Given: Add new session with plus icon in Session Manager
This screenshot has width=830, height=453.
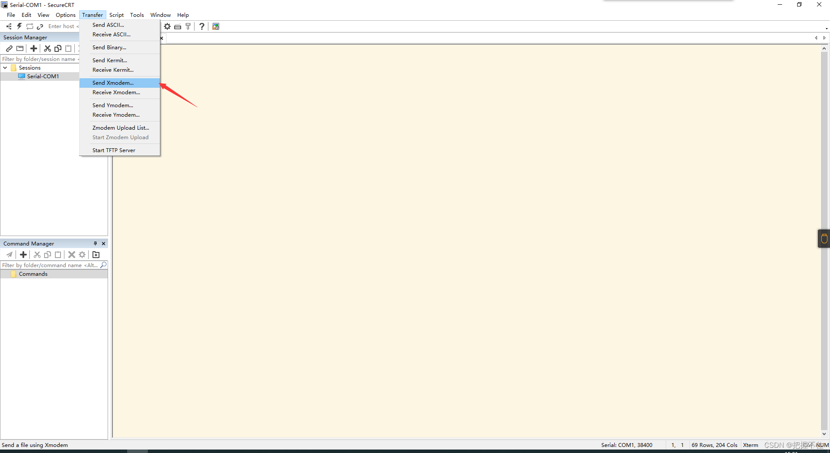Looking at the screenshot, I should coord(34,48).
